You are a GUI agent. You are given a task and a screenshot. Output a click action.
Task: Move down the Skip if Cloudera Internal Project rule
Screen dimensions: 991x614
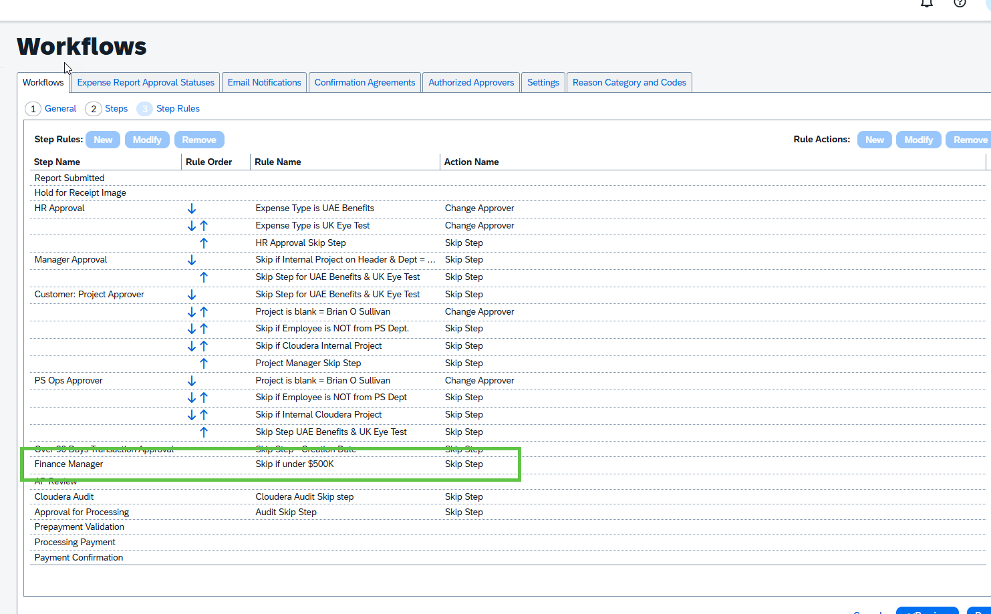[192, 346]
